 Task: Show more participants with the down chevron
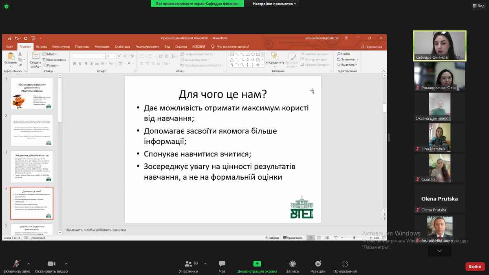click(439, 251)
